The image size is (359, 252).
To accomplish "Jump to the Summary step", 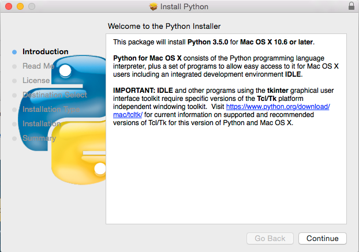I will (x=39, y=138).
